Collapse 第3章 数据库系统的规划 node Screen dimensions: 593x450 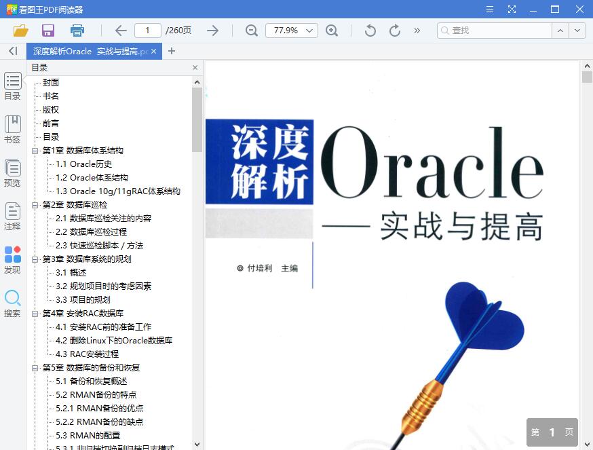tap(35, 259)
